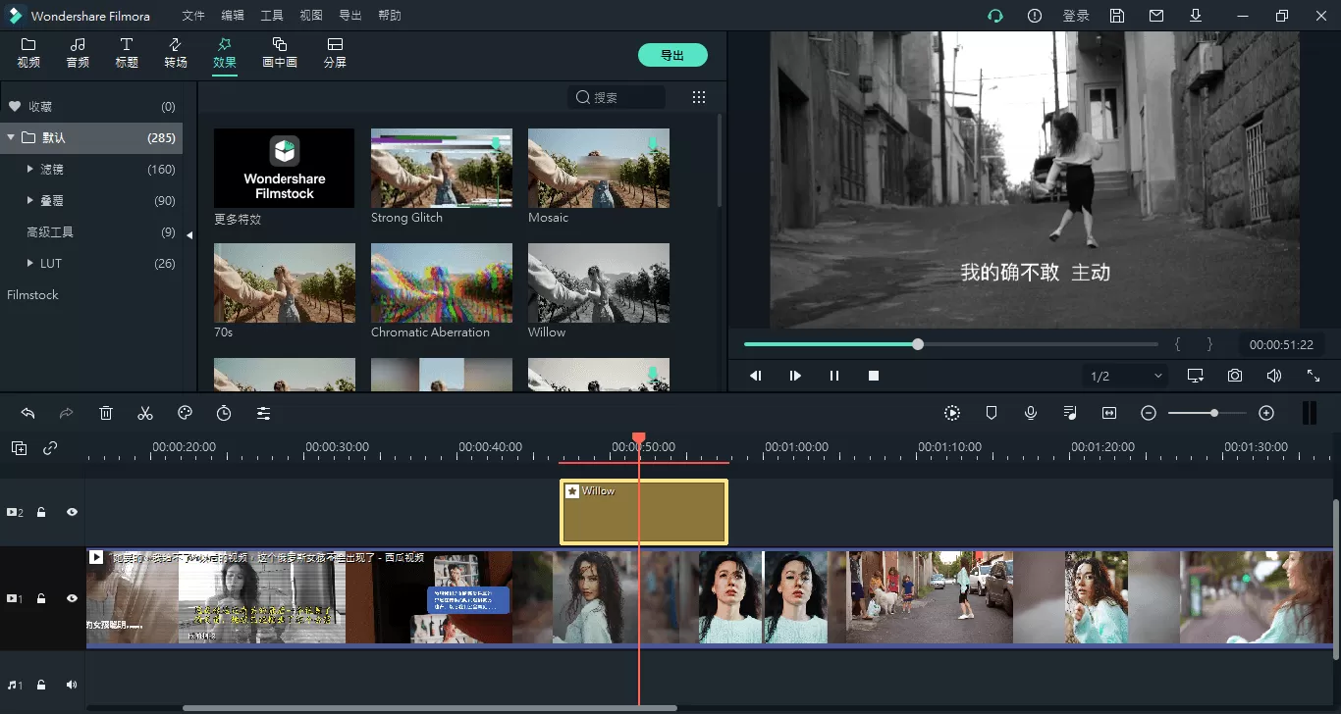Select the scissors split tool in timeline toolbar

click(x=145, y=413)
